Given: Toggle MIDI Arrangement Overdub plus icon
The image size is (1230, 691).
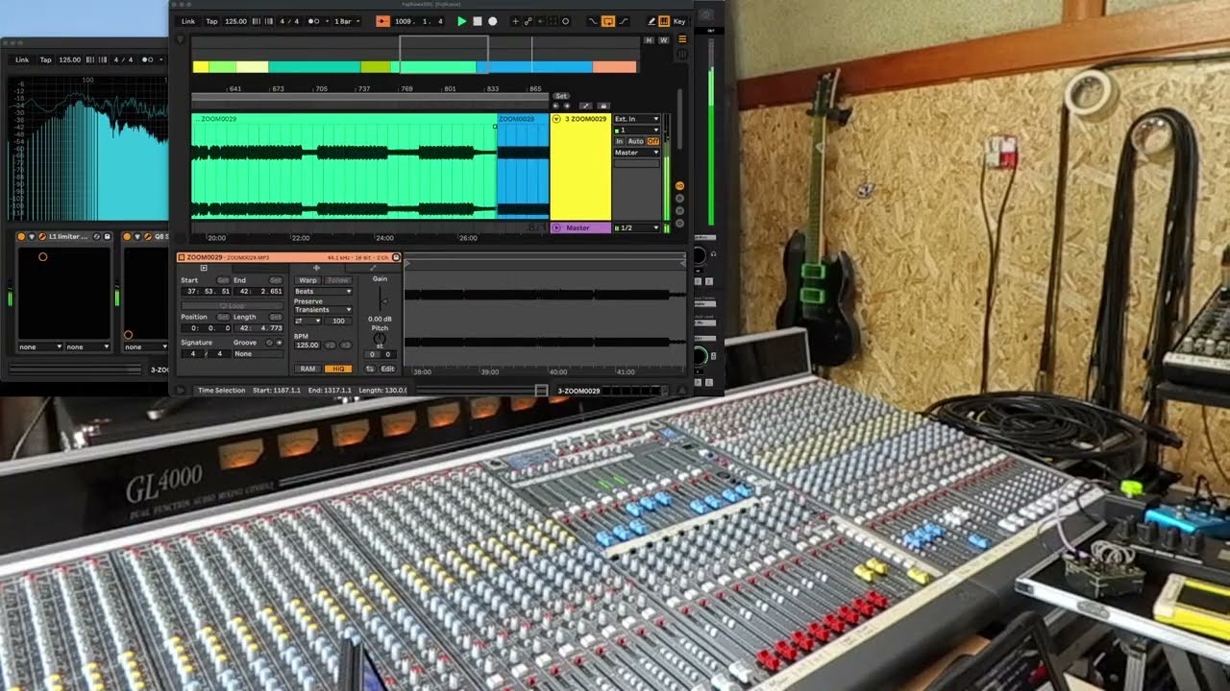Looking at the screenshot, I should point(515,21).
